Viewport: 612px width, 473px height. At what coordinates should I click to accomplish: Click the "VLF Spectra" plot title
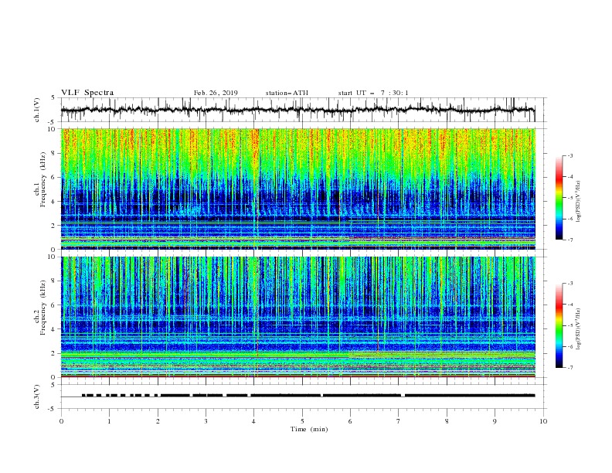(87, 93)
